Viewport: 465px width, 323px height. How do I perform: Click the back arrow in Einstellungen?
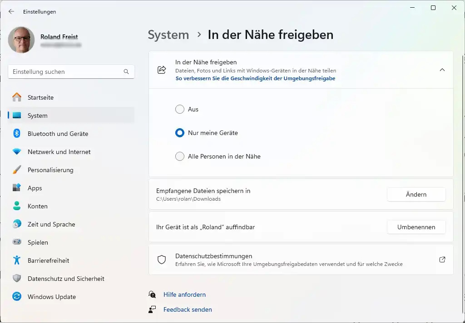pos(11,11)
